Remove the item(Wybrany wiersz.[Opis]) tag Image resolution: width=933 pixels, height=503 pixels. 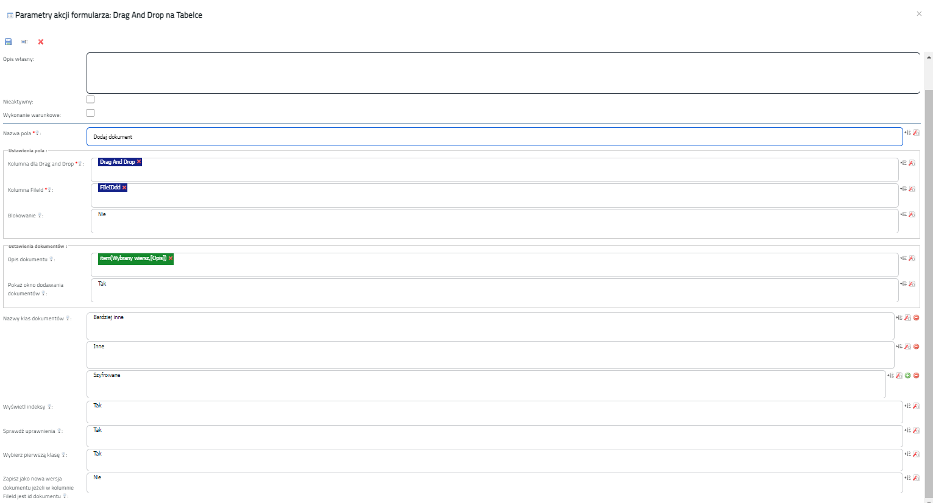(x=171, y=258)
